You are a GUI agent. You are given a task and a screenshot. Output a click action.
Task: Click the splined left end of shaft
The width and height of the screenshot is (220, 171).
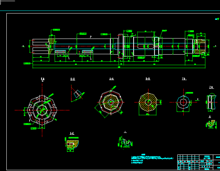[41, 46]
